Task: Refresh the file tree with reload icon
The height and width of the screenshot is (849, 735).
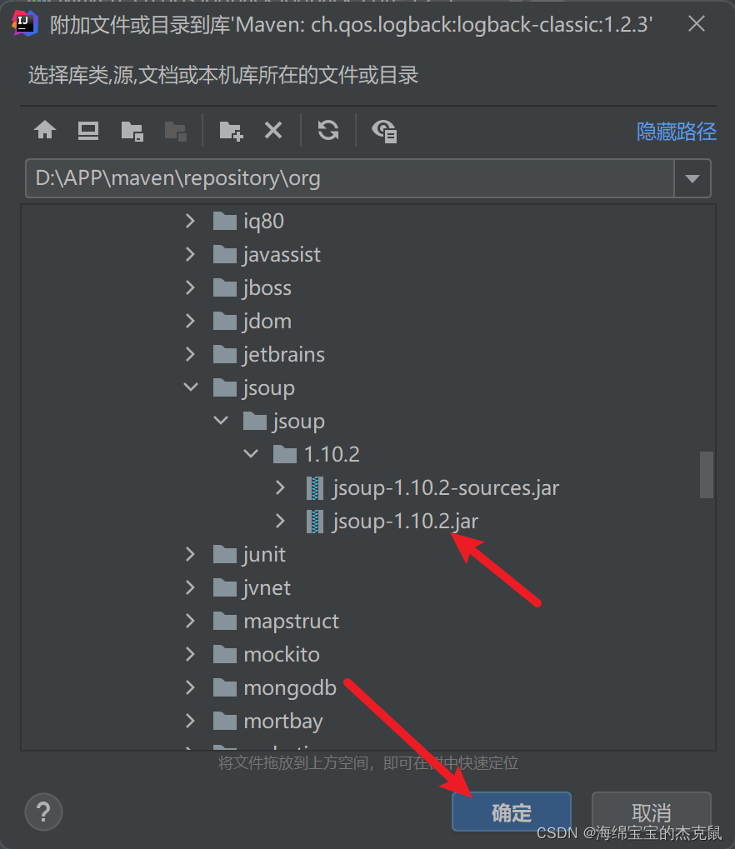Action: point(328,130)
